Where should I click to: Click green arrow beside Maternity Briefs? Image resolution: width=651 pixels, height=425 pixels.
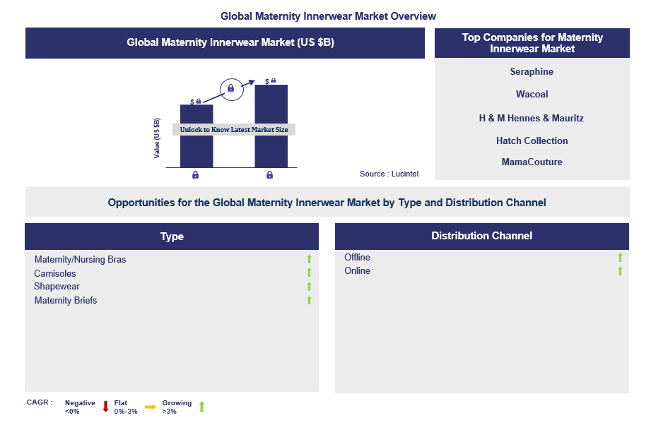[309, 301]
